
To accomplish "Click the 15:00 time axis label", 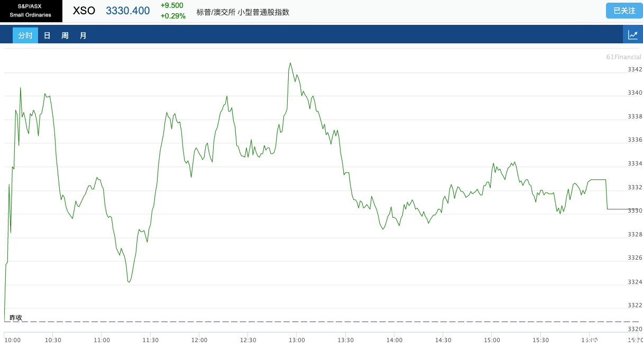I will coord(492,340).
